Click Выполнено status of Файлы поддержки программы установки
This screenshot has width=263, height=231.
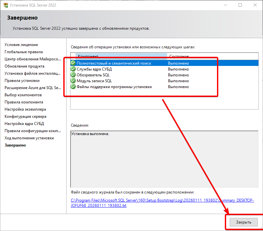click(178, 87)
